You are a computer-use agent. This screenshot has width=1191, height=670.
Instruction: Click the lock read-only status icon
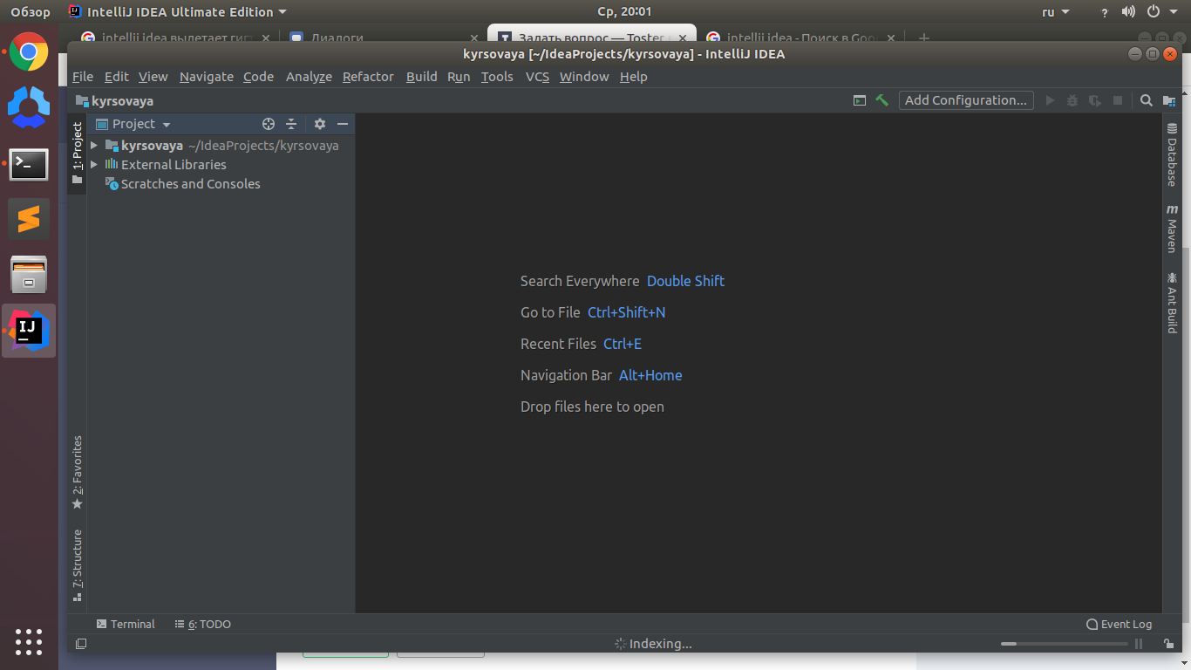[x=1168, y=644]
